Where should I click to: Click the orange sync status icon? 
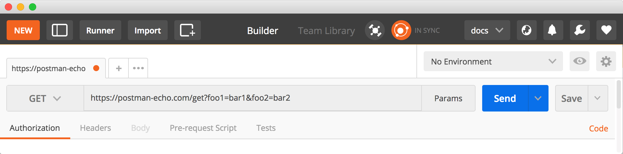pyautogui.click(x=401, y=30)
